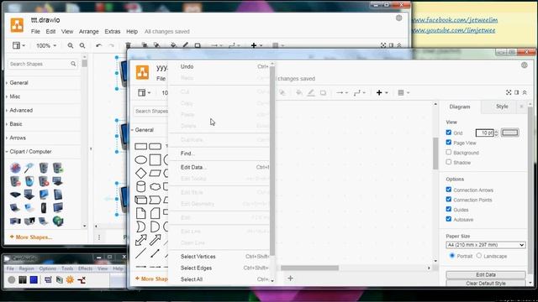Screen dimensions: 538x302
Task: Open Arrange menu in ttt.drawio window
Action: pos(89,32)
